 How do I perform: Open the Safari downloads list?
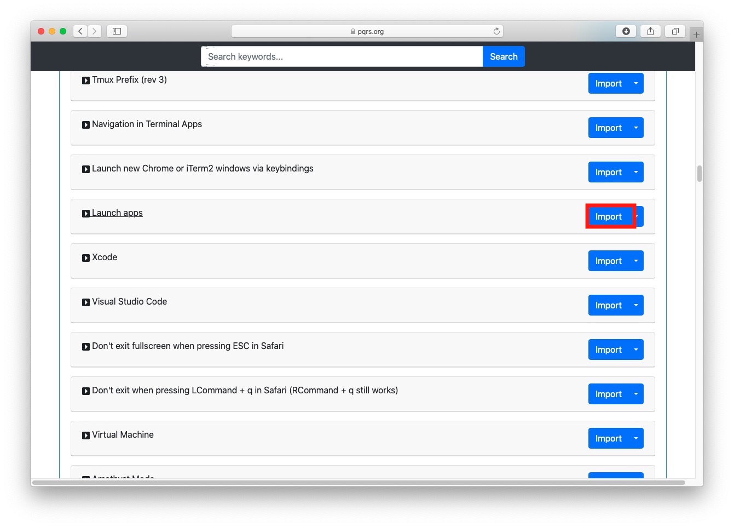pyautogui.click(x=626, y=31)
